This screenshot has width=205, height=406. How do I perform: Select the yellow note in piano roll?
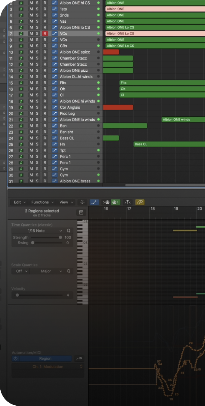185,230
